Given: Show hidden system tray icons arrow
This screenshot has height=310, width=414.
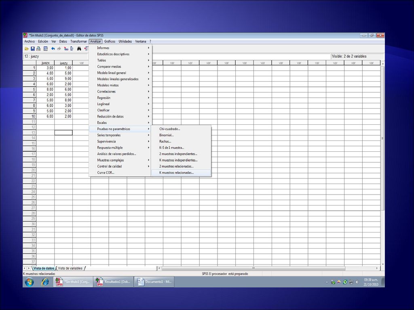Looking at the screenshot, I should click(x=327, y=282).
